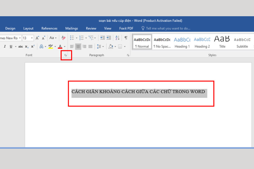Apply text effects with glowing A icon
The height and width of the screenshot is (169, 254).
41,47
